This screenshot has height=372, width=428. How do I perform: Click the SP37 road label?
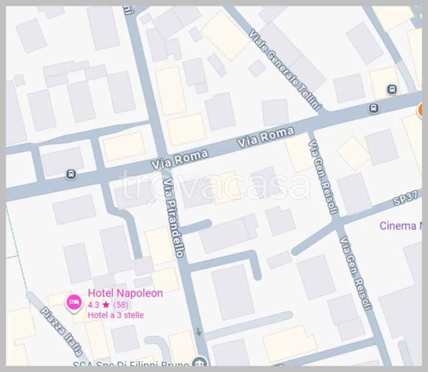point(405,199)
